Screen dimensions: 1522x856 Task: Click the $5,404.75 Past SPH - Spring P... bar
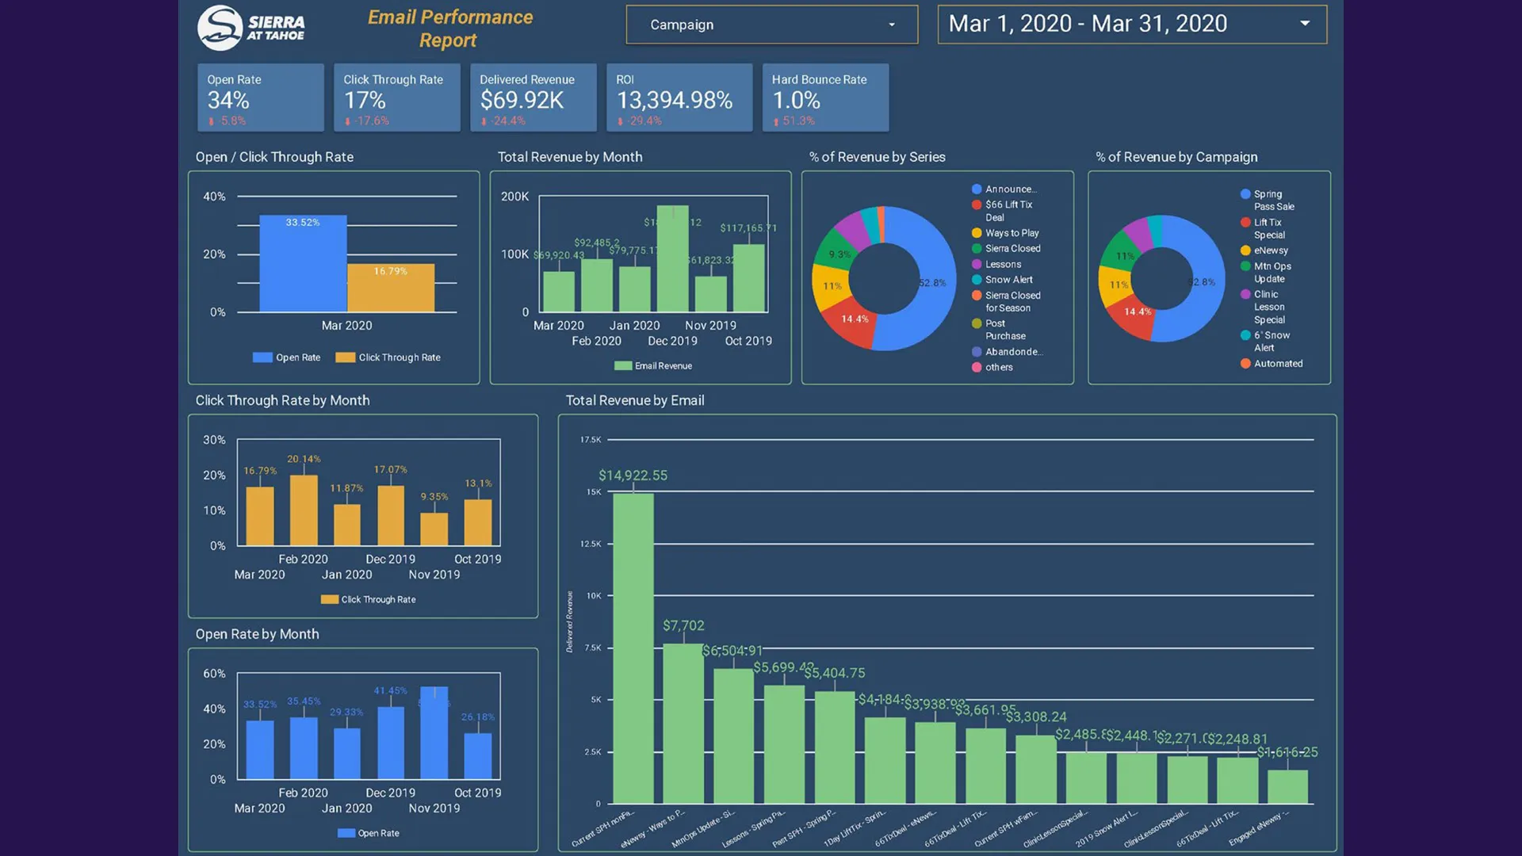(835, 747)
